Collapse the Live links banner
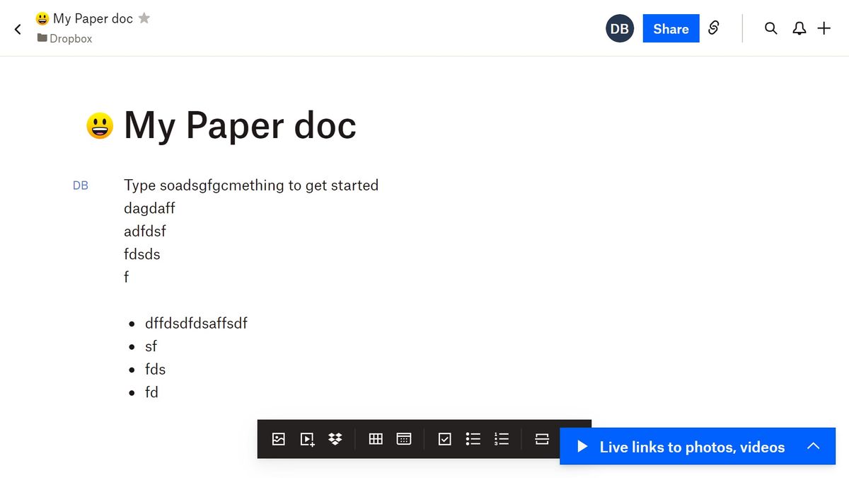The height and width of the screenshot is (478, 849). (x=814, y=446)
